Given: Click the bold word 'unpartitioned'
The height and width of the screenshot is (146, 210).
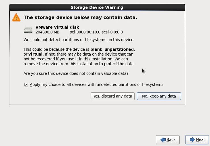Looking at the screenshot, I should [119, 49].
